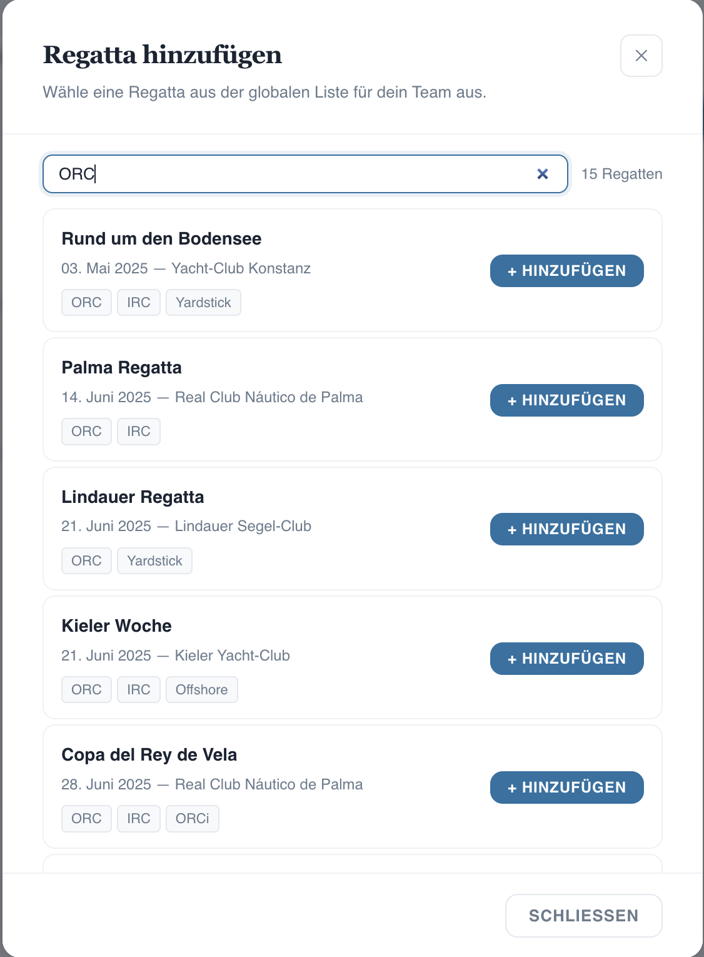Add the Kieler Woche regatta
This screenshot has height=957, width=704.
[566, 659]
